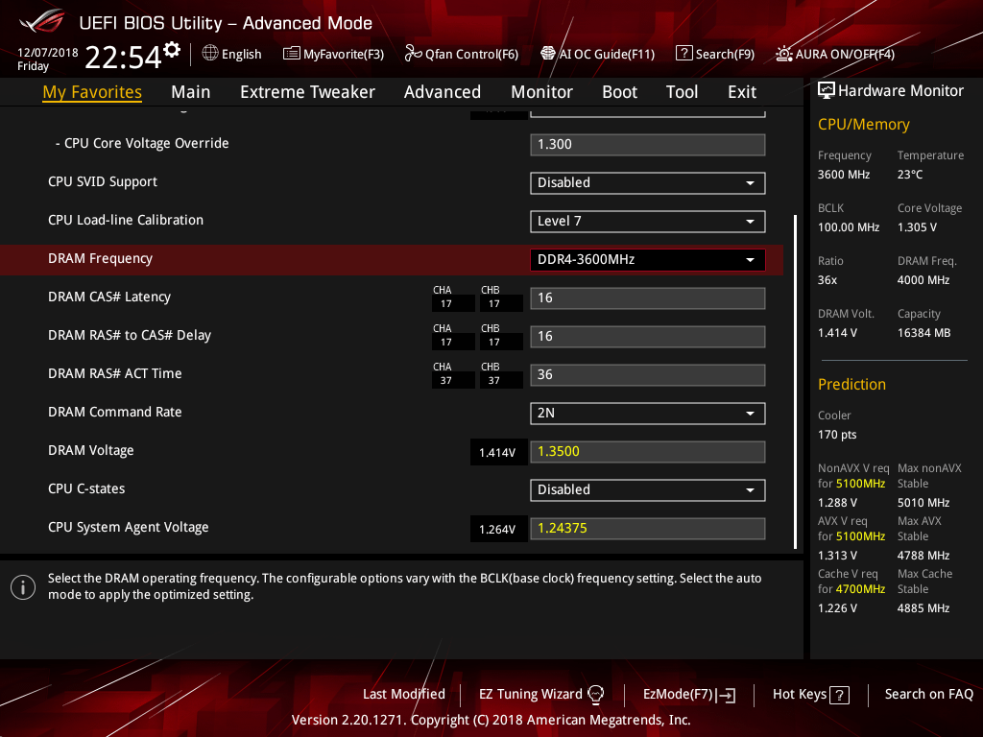Click the 22:54 clock display
The height and width of the screenshot is (737, 983).
pyautogui.click(x=124, y=58)
